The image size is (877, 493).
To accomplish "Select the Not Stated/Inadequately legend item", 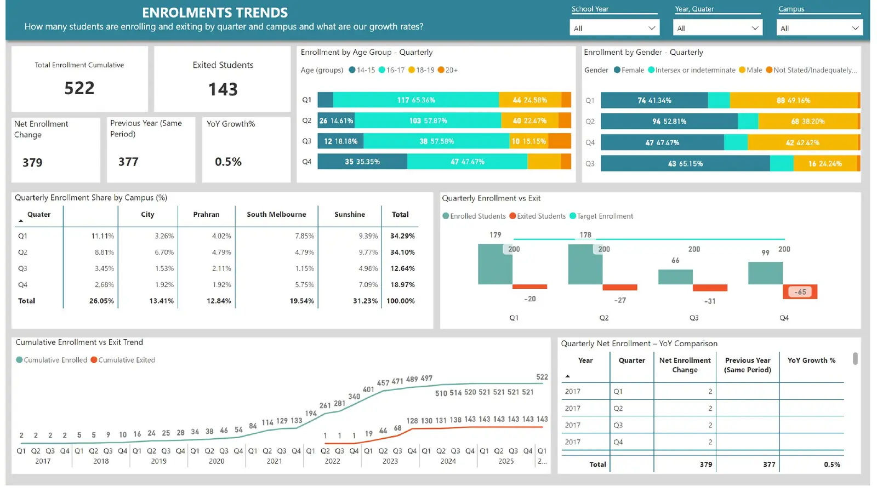I will (811, 70).
